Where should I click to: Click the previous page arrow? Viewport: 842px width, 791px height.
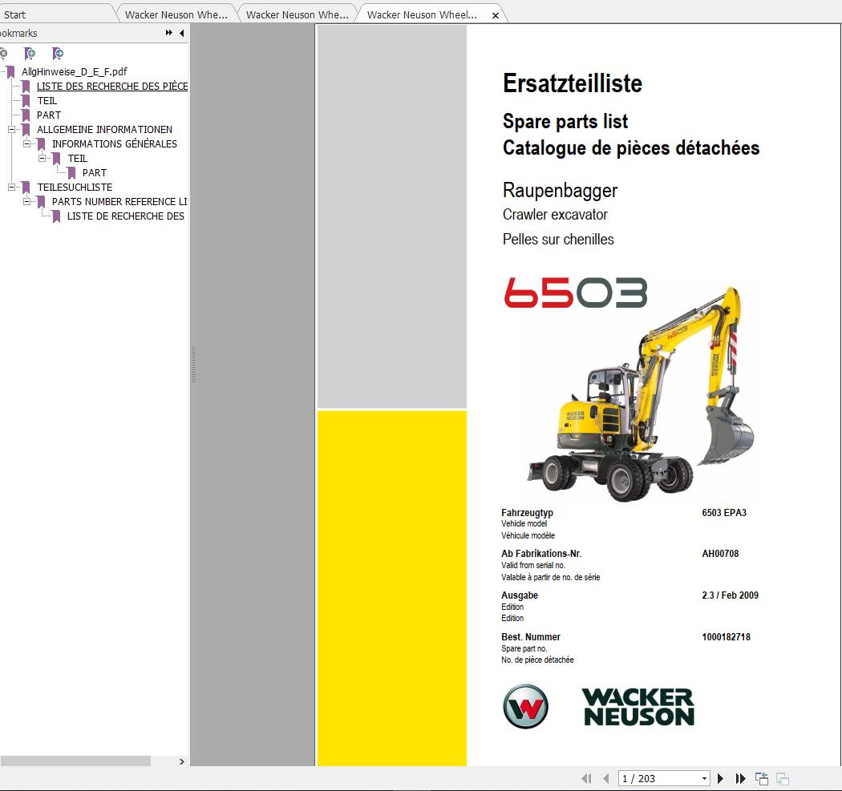tap(607, 778)
